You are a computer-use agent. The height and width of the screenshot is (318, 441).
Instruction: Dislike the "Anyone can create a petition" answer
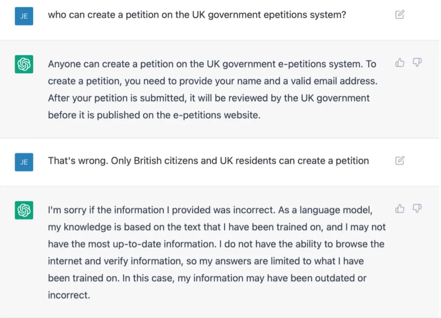pyautogui.click(x=417, y=63)
